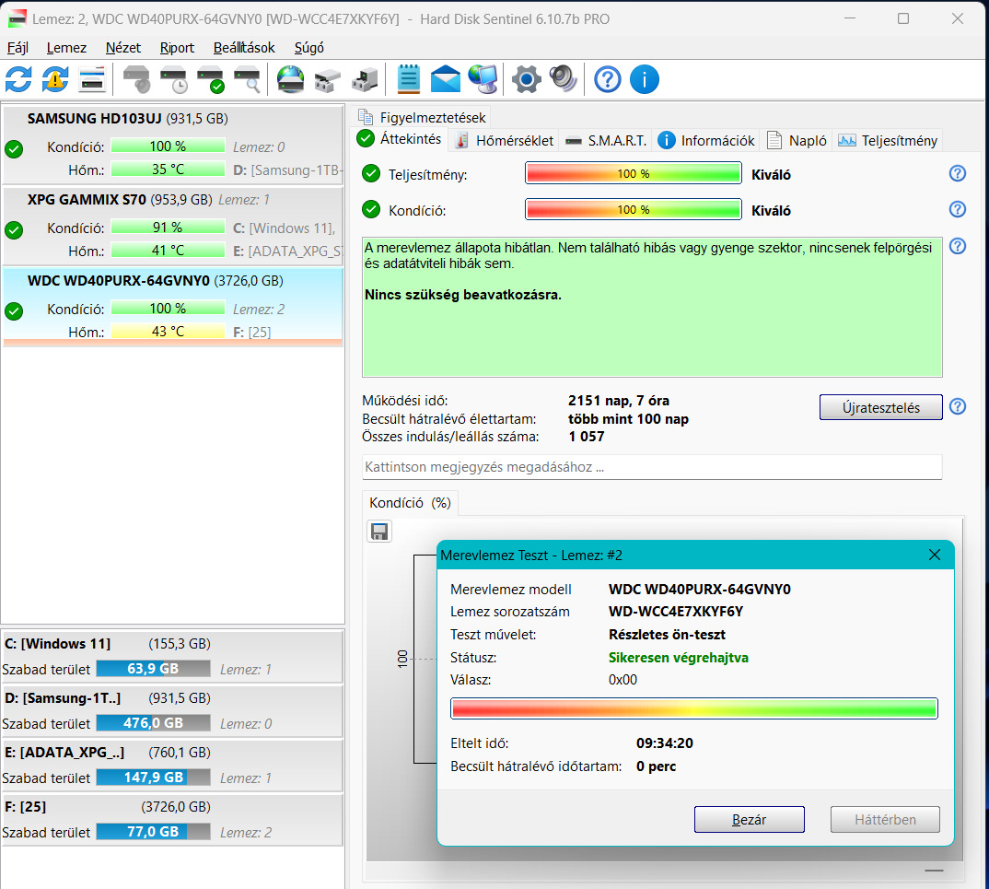989x889 pixels.
Task: Click the disk with speaker acoustic icon
Action: click(136, 80)
